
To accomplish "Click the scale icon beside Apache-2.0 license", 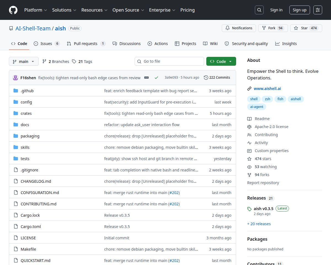I will click(249, 127).
